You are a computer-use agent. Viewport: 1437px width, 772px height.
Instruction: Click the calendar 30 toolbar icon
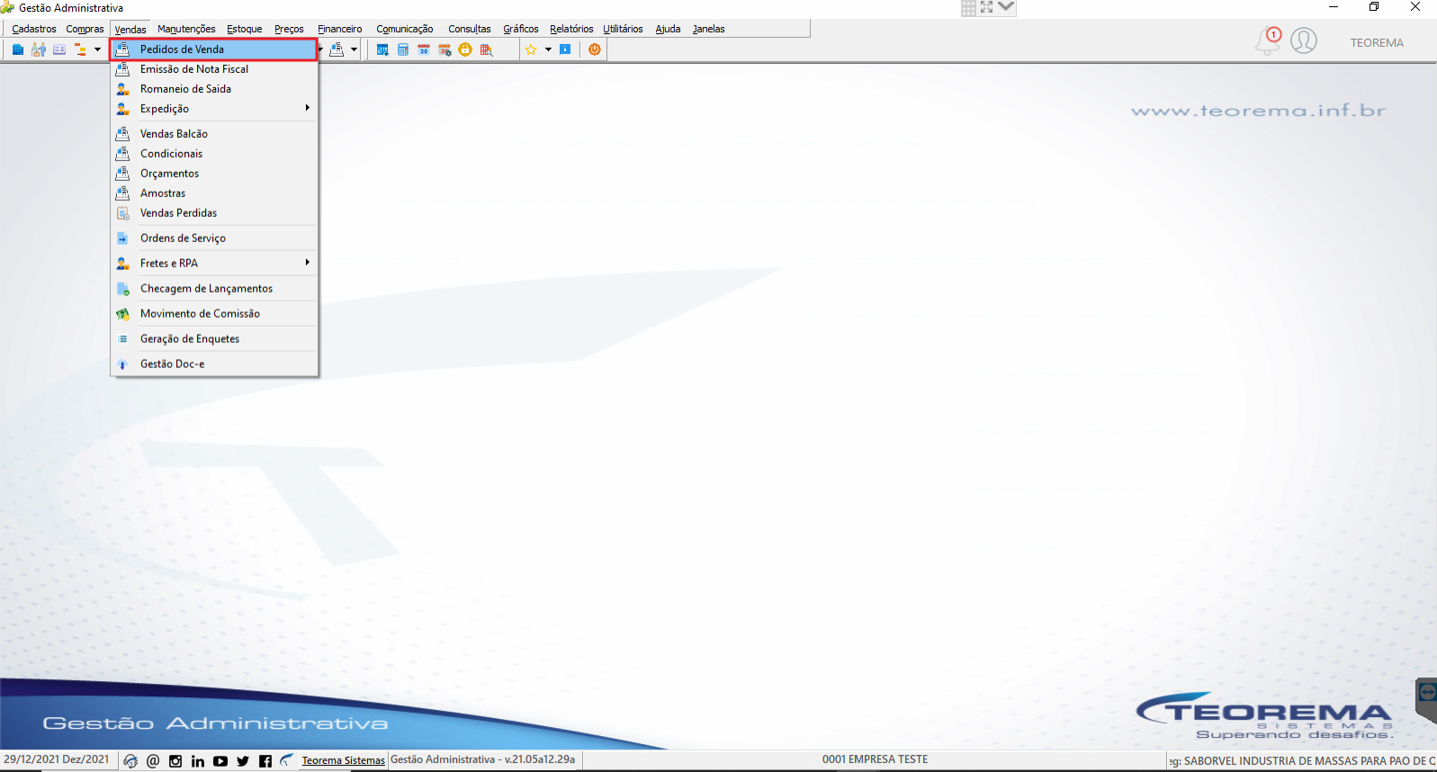coord(424,49)
